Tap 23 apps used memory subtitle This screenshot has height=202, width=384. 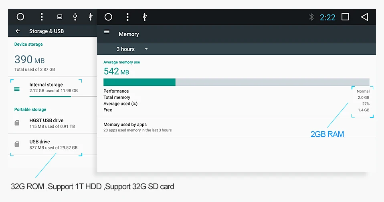pos(137,130)
